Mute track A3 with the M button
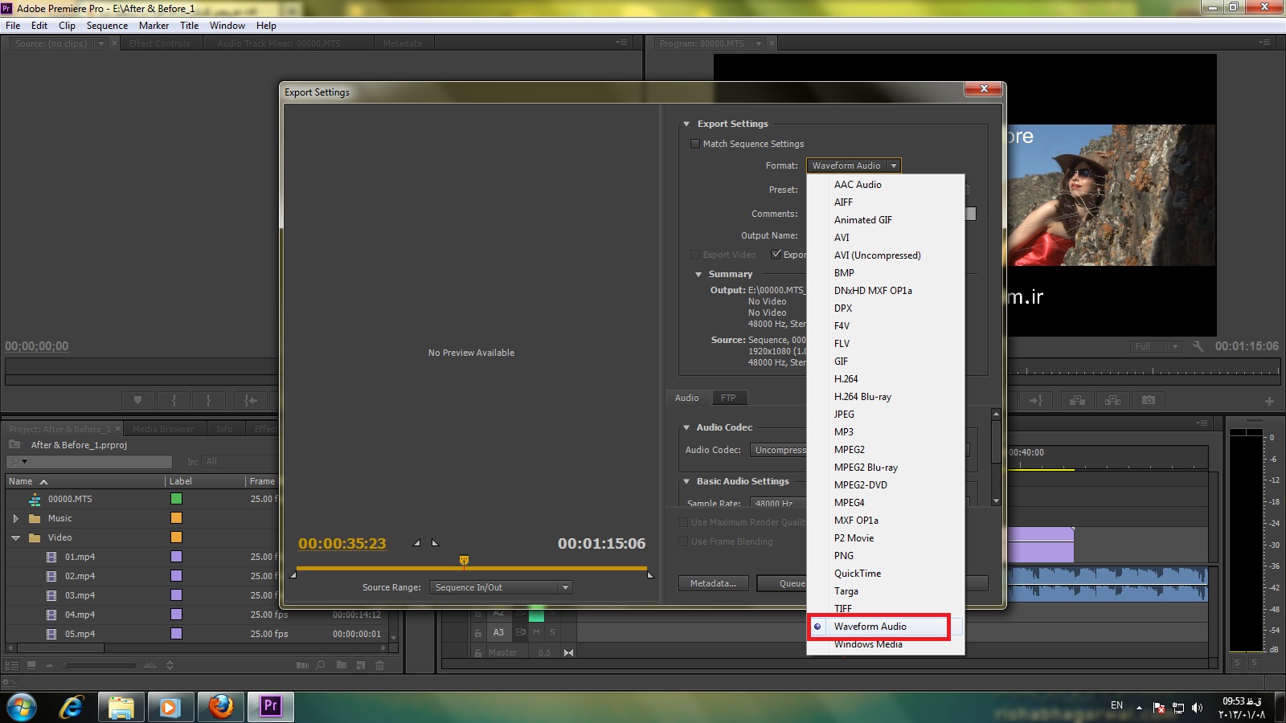The width and height of the screenshot is (1286, 723). [536, 632]
